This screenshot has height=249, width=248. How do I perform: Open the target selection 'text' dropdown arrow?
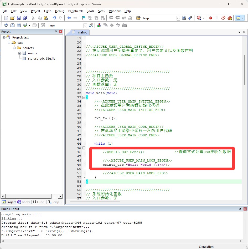pos(85,26)
